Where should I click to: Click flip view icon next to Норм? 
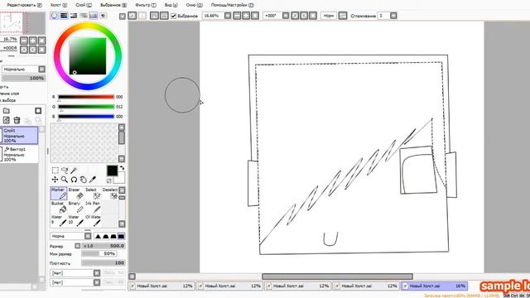(x=343, y=16)
